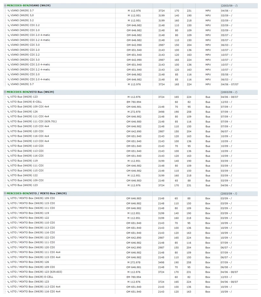Select VITO / MIXTO Box 109 CDI with engine OM 646.981
The height and width of the screenshot is (297, 261).
pyautogui.click(x=130, y=267)
